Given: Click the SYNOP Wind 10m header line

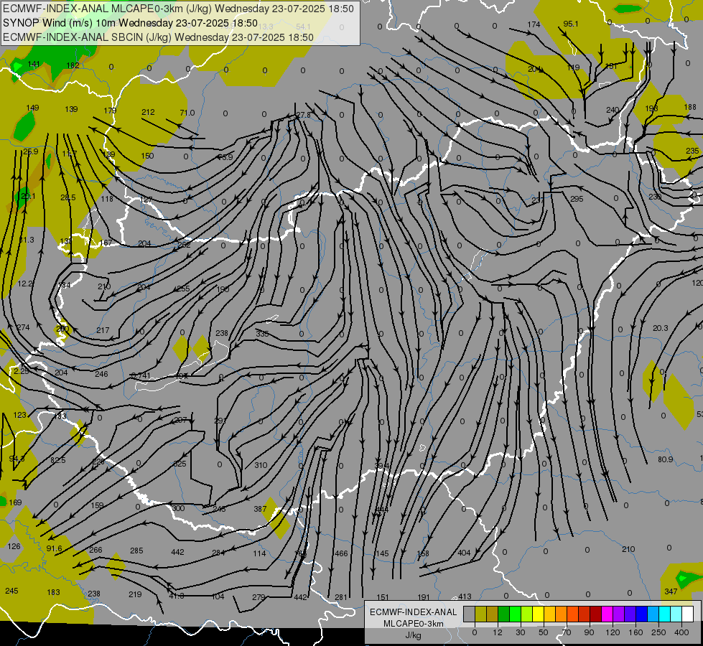Looking at the screenshot, I should [131, 23].
